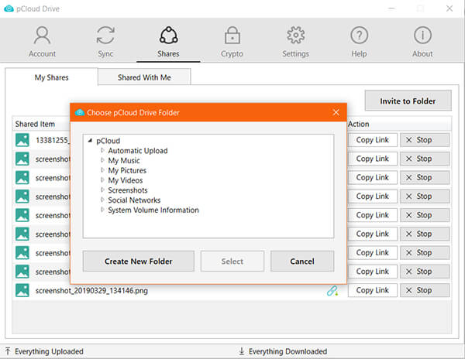This screenshot has width=465, height=359.
Task: Select the My Videos folder
Action: [125, 180]
